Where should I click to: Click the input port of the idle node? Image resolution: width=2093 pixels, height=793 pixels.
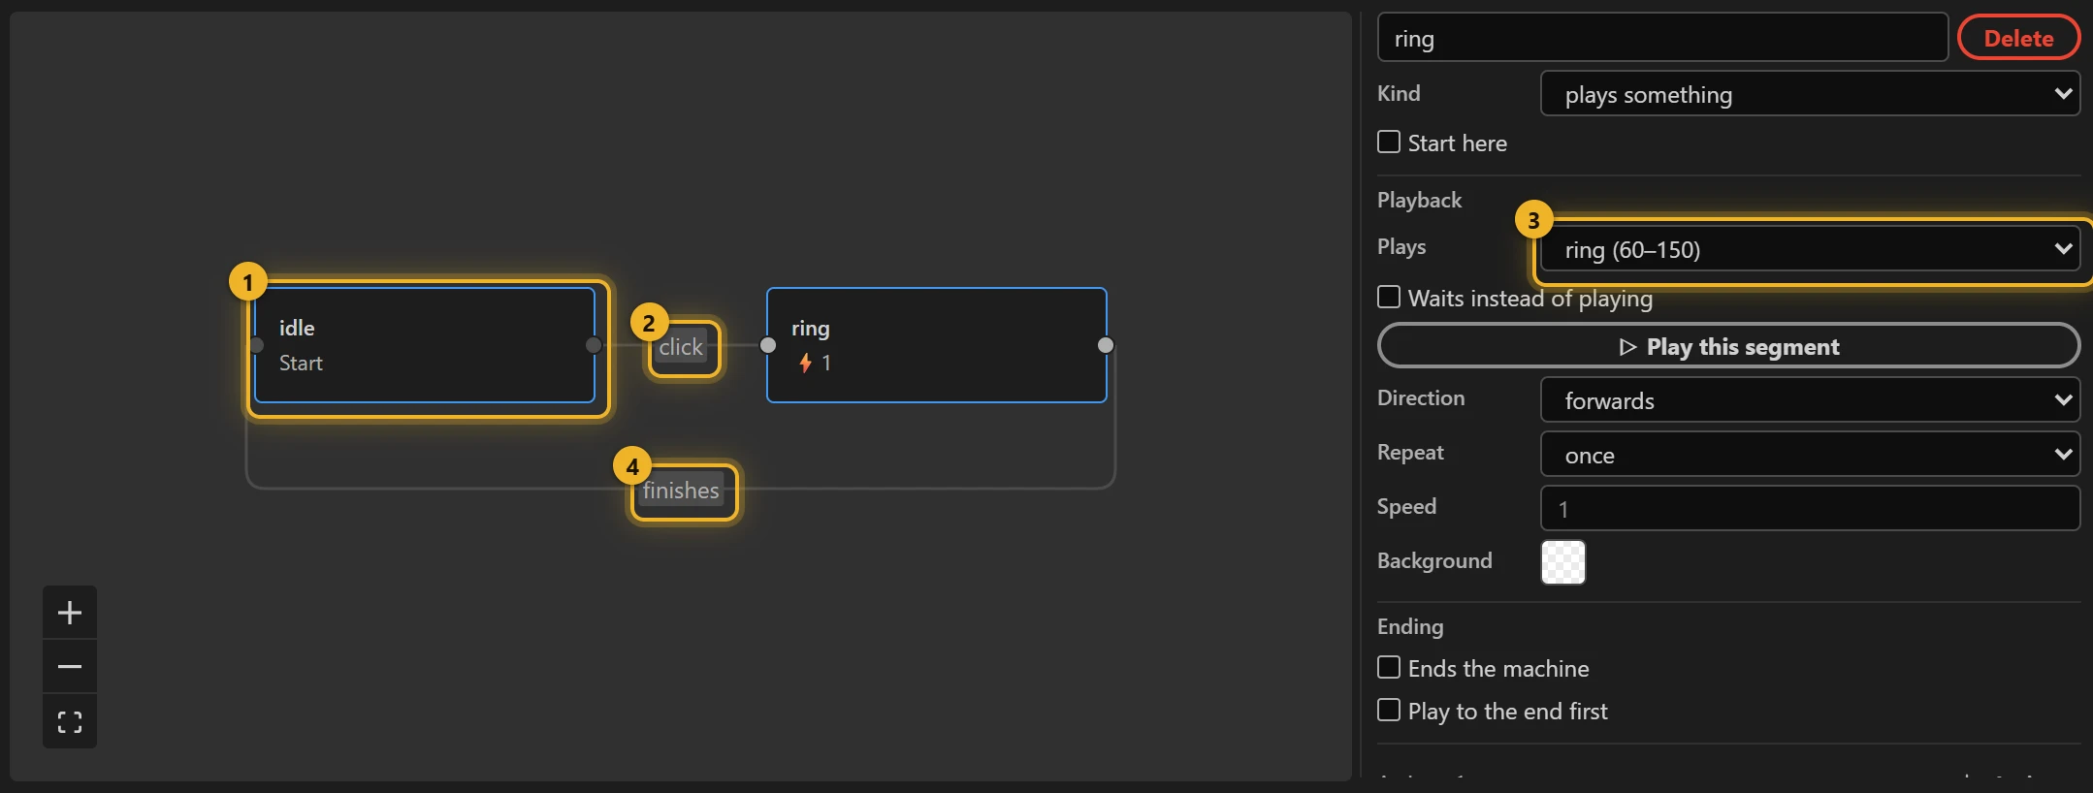(x=256, y=345)
